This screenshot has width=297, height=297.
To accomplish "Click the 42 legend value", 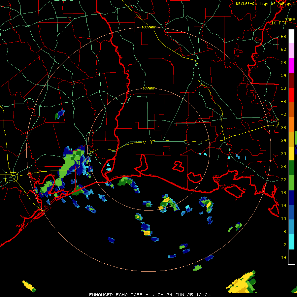I will pos(283,114).
